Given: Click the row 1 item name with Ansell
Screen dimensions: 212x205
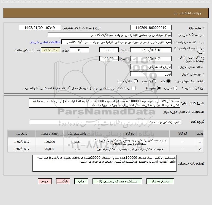Looking at the screenshot, I should 130,142.
